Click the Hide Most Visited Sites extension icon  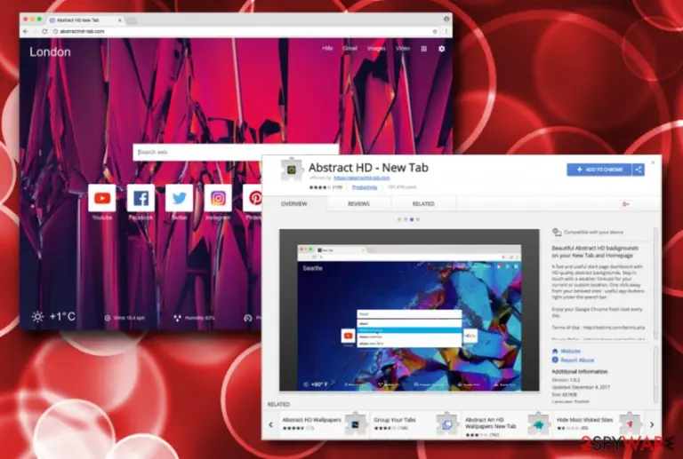click(630, 423)
